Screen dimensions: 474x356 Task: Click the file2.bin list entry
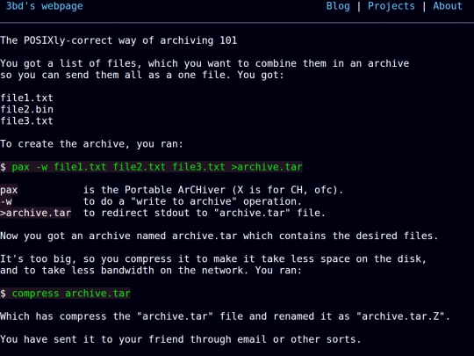(x=26, y=109)
